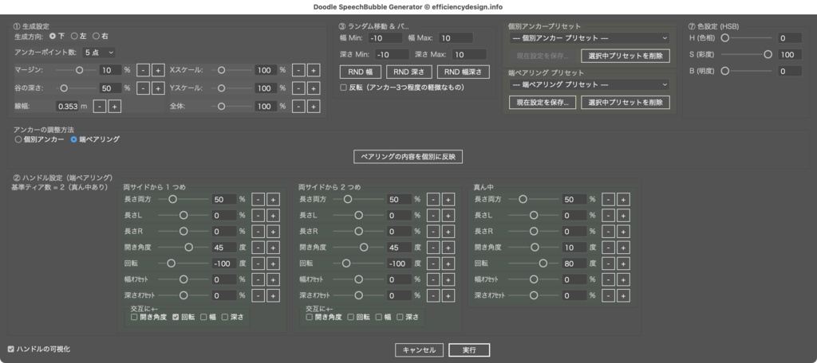Save current 端ペアリング preset settings
817x363 pixels.
click(x=543, y=103)
